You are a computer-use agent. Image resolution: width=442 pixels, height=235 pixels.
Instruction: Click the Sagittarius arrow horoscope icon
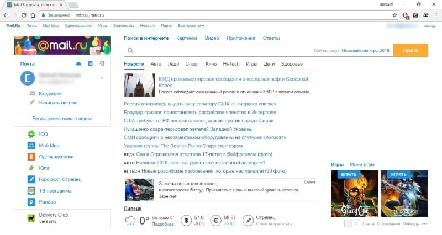[248, 221]
